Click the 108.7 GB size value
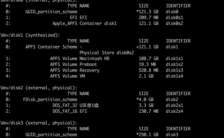The image size is (224, 138). coord(148,58)
